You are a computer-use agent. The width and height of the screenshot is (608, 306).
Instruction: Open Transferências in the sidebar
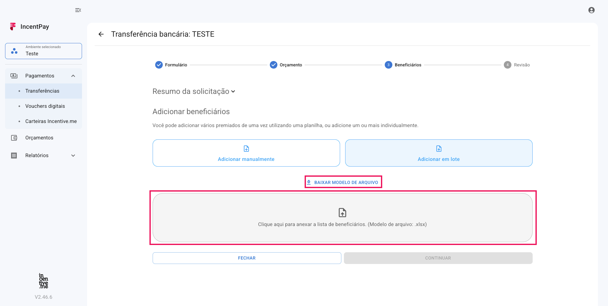click(43, 91)
